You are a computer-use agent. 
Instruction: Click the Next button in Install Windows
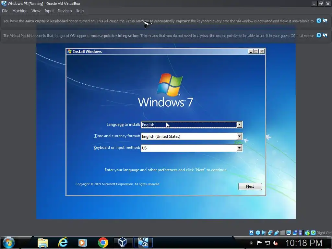(250, 186)
